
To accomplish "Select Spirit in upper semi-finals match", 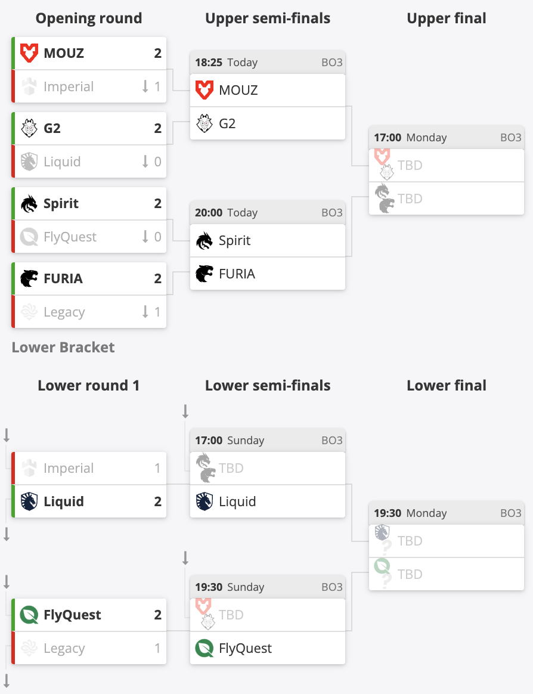I will [267, 240].
